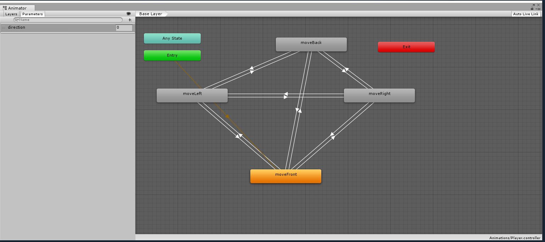Select the direction parameter row
The width and height of the screenshot is (545, 242).
click(67, 27)
